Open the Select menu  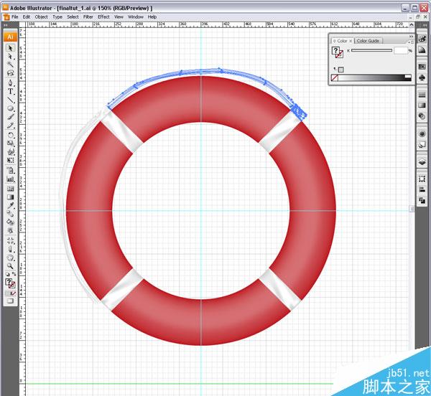pyautogui.click(x=73, y=16)
